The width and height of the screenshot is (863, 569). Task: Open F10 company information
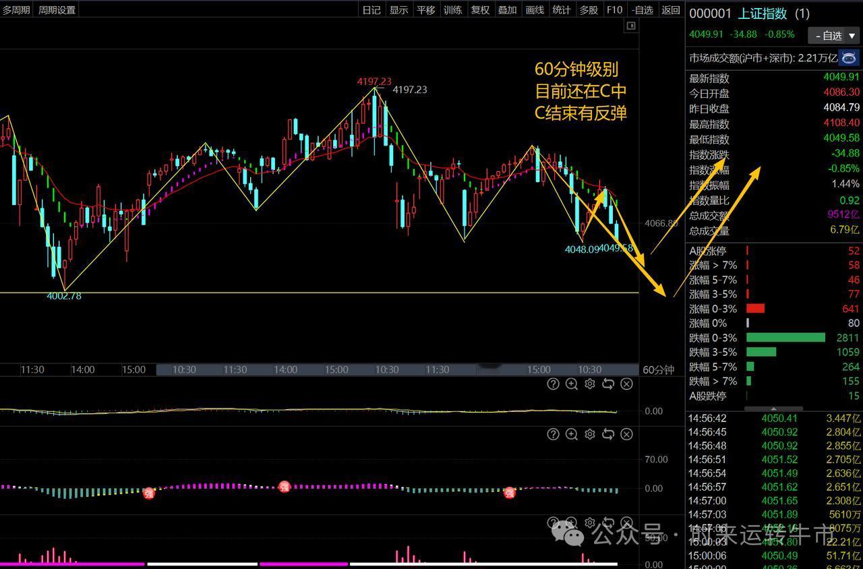point(614,10)
